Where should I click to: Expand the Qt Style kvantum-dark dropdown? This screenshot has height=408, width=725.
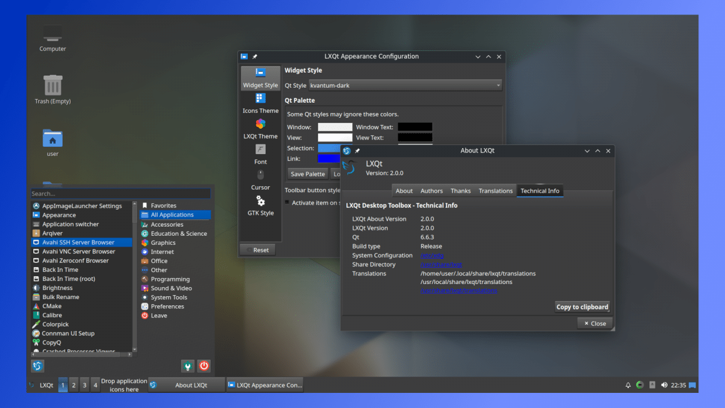point(405,85)
